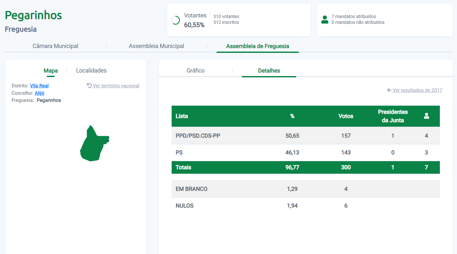Switch to the Localidades tab
Viewport: 457px width, 254px height.
(91, 71)
